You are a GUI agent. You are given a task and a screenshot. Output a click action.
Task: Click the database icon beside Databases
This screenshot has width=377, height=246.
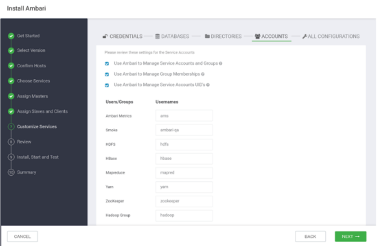(x=157, y=36)
